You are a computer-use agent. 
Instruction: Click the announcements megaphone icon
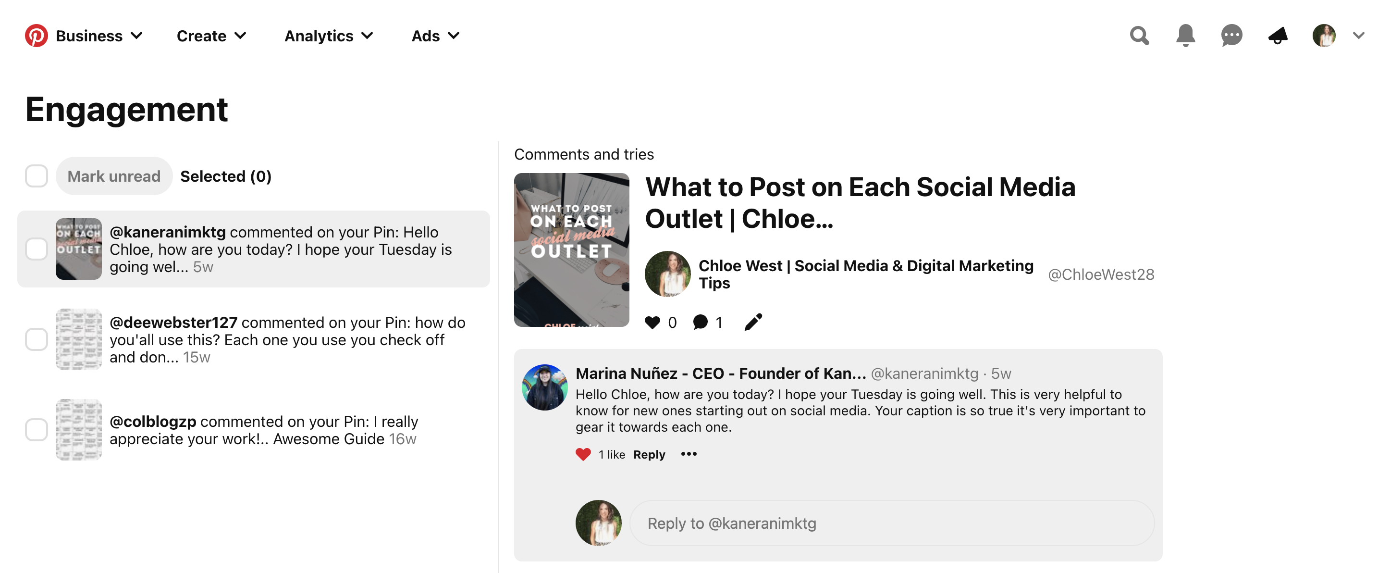point(1277,36)
